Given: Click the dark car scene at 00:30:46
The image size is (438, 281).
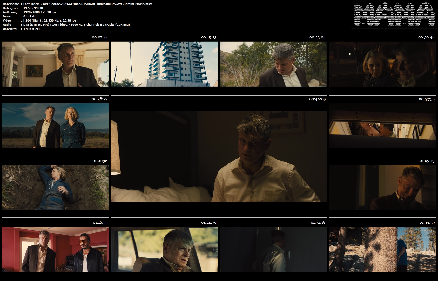Looking at the screenshot, I should 382,64.
